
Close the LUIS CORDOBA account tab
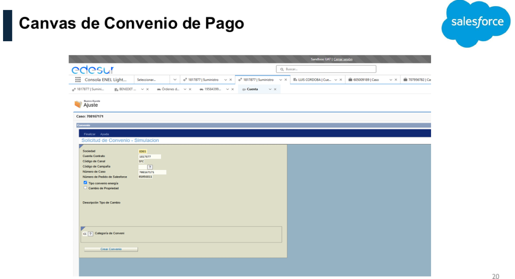[x=341, y=79]
